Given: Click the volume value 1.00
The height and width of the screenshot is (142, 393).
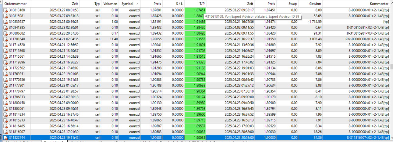Looking at the screenshot, I should (x=115, y=22).
